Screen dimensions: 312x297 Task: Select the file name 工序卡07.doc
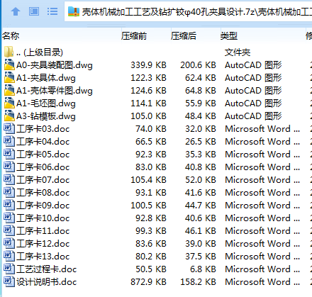pos(43,180)
